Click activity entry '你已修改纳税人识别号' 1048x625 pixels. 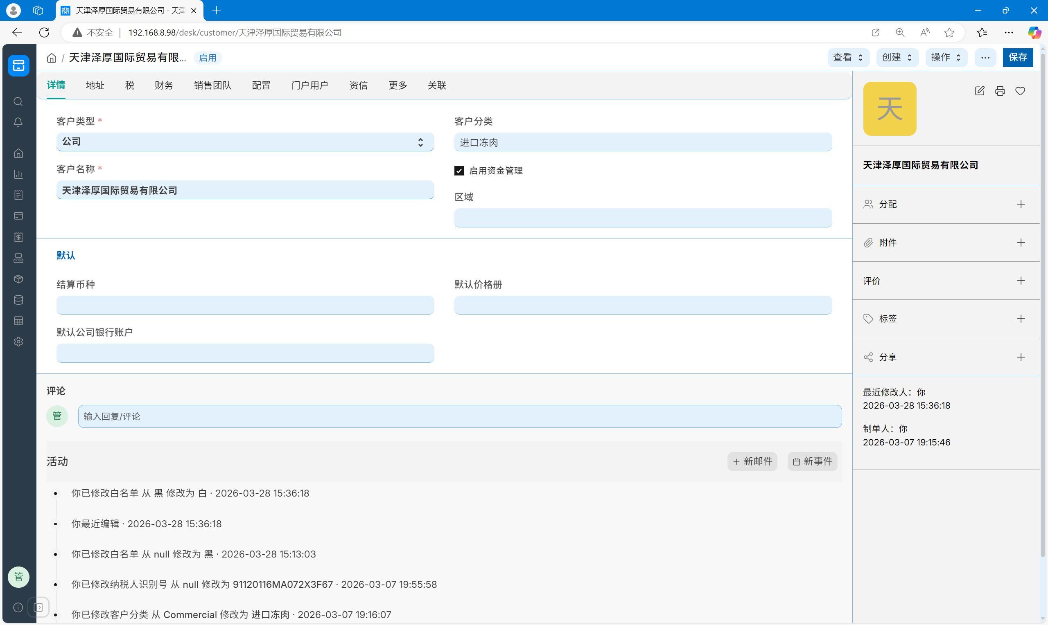click(x=254, y=585)
